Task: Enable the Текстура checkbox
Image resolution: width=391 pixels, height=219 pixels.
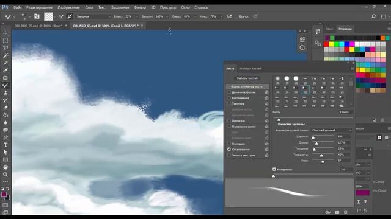Action: pyautogui.click(x=229, y=103)
